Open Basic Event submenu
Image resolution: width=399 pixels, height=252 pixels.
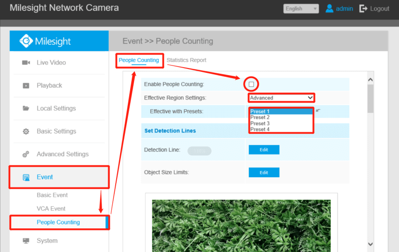click(x=52, y=195)
